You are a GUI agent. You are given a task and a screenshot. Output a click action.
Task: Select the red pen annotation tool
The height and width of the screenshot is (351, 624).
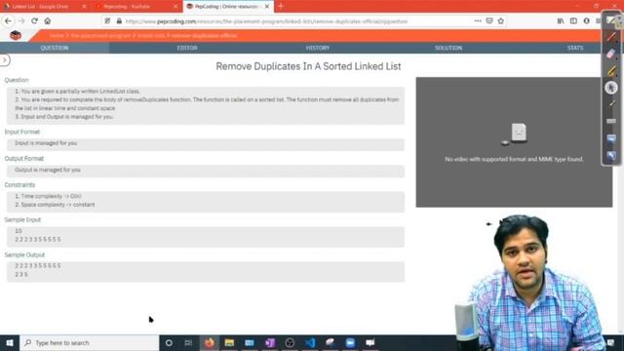click(x=611, y=37)
